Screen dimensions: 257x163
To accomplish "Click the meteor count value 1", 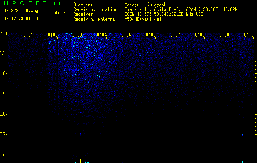I will [58, 19].
